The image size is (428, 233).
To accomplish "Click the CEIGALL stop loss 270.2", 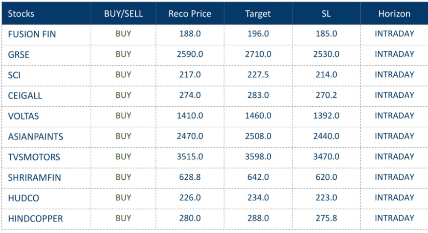I will pyautogui.click(x=326, y=95).
